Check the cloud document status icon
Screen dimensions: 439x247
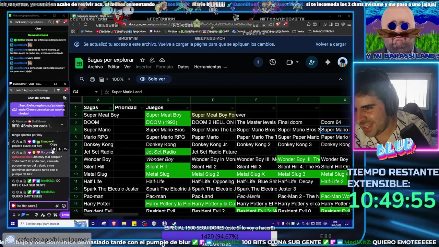coord(162,60)
